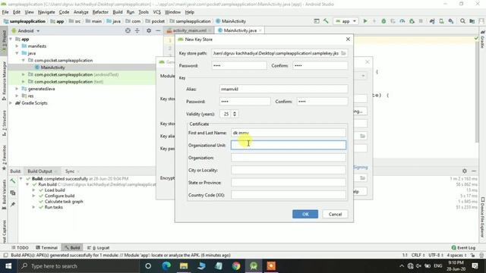Open Search Everywhere magnifier icon
Screen dimensions: 486x273
[x=462, y=21]
